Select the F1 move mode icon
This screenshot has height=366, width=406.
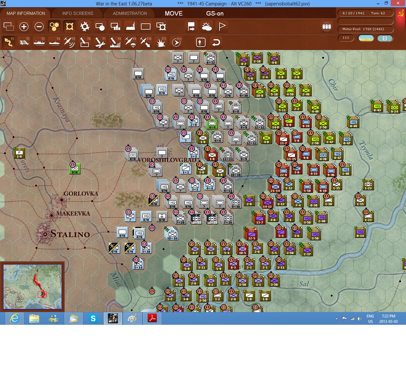point(9,42)
